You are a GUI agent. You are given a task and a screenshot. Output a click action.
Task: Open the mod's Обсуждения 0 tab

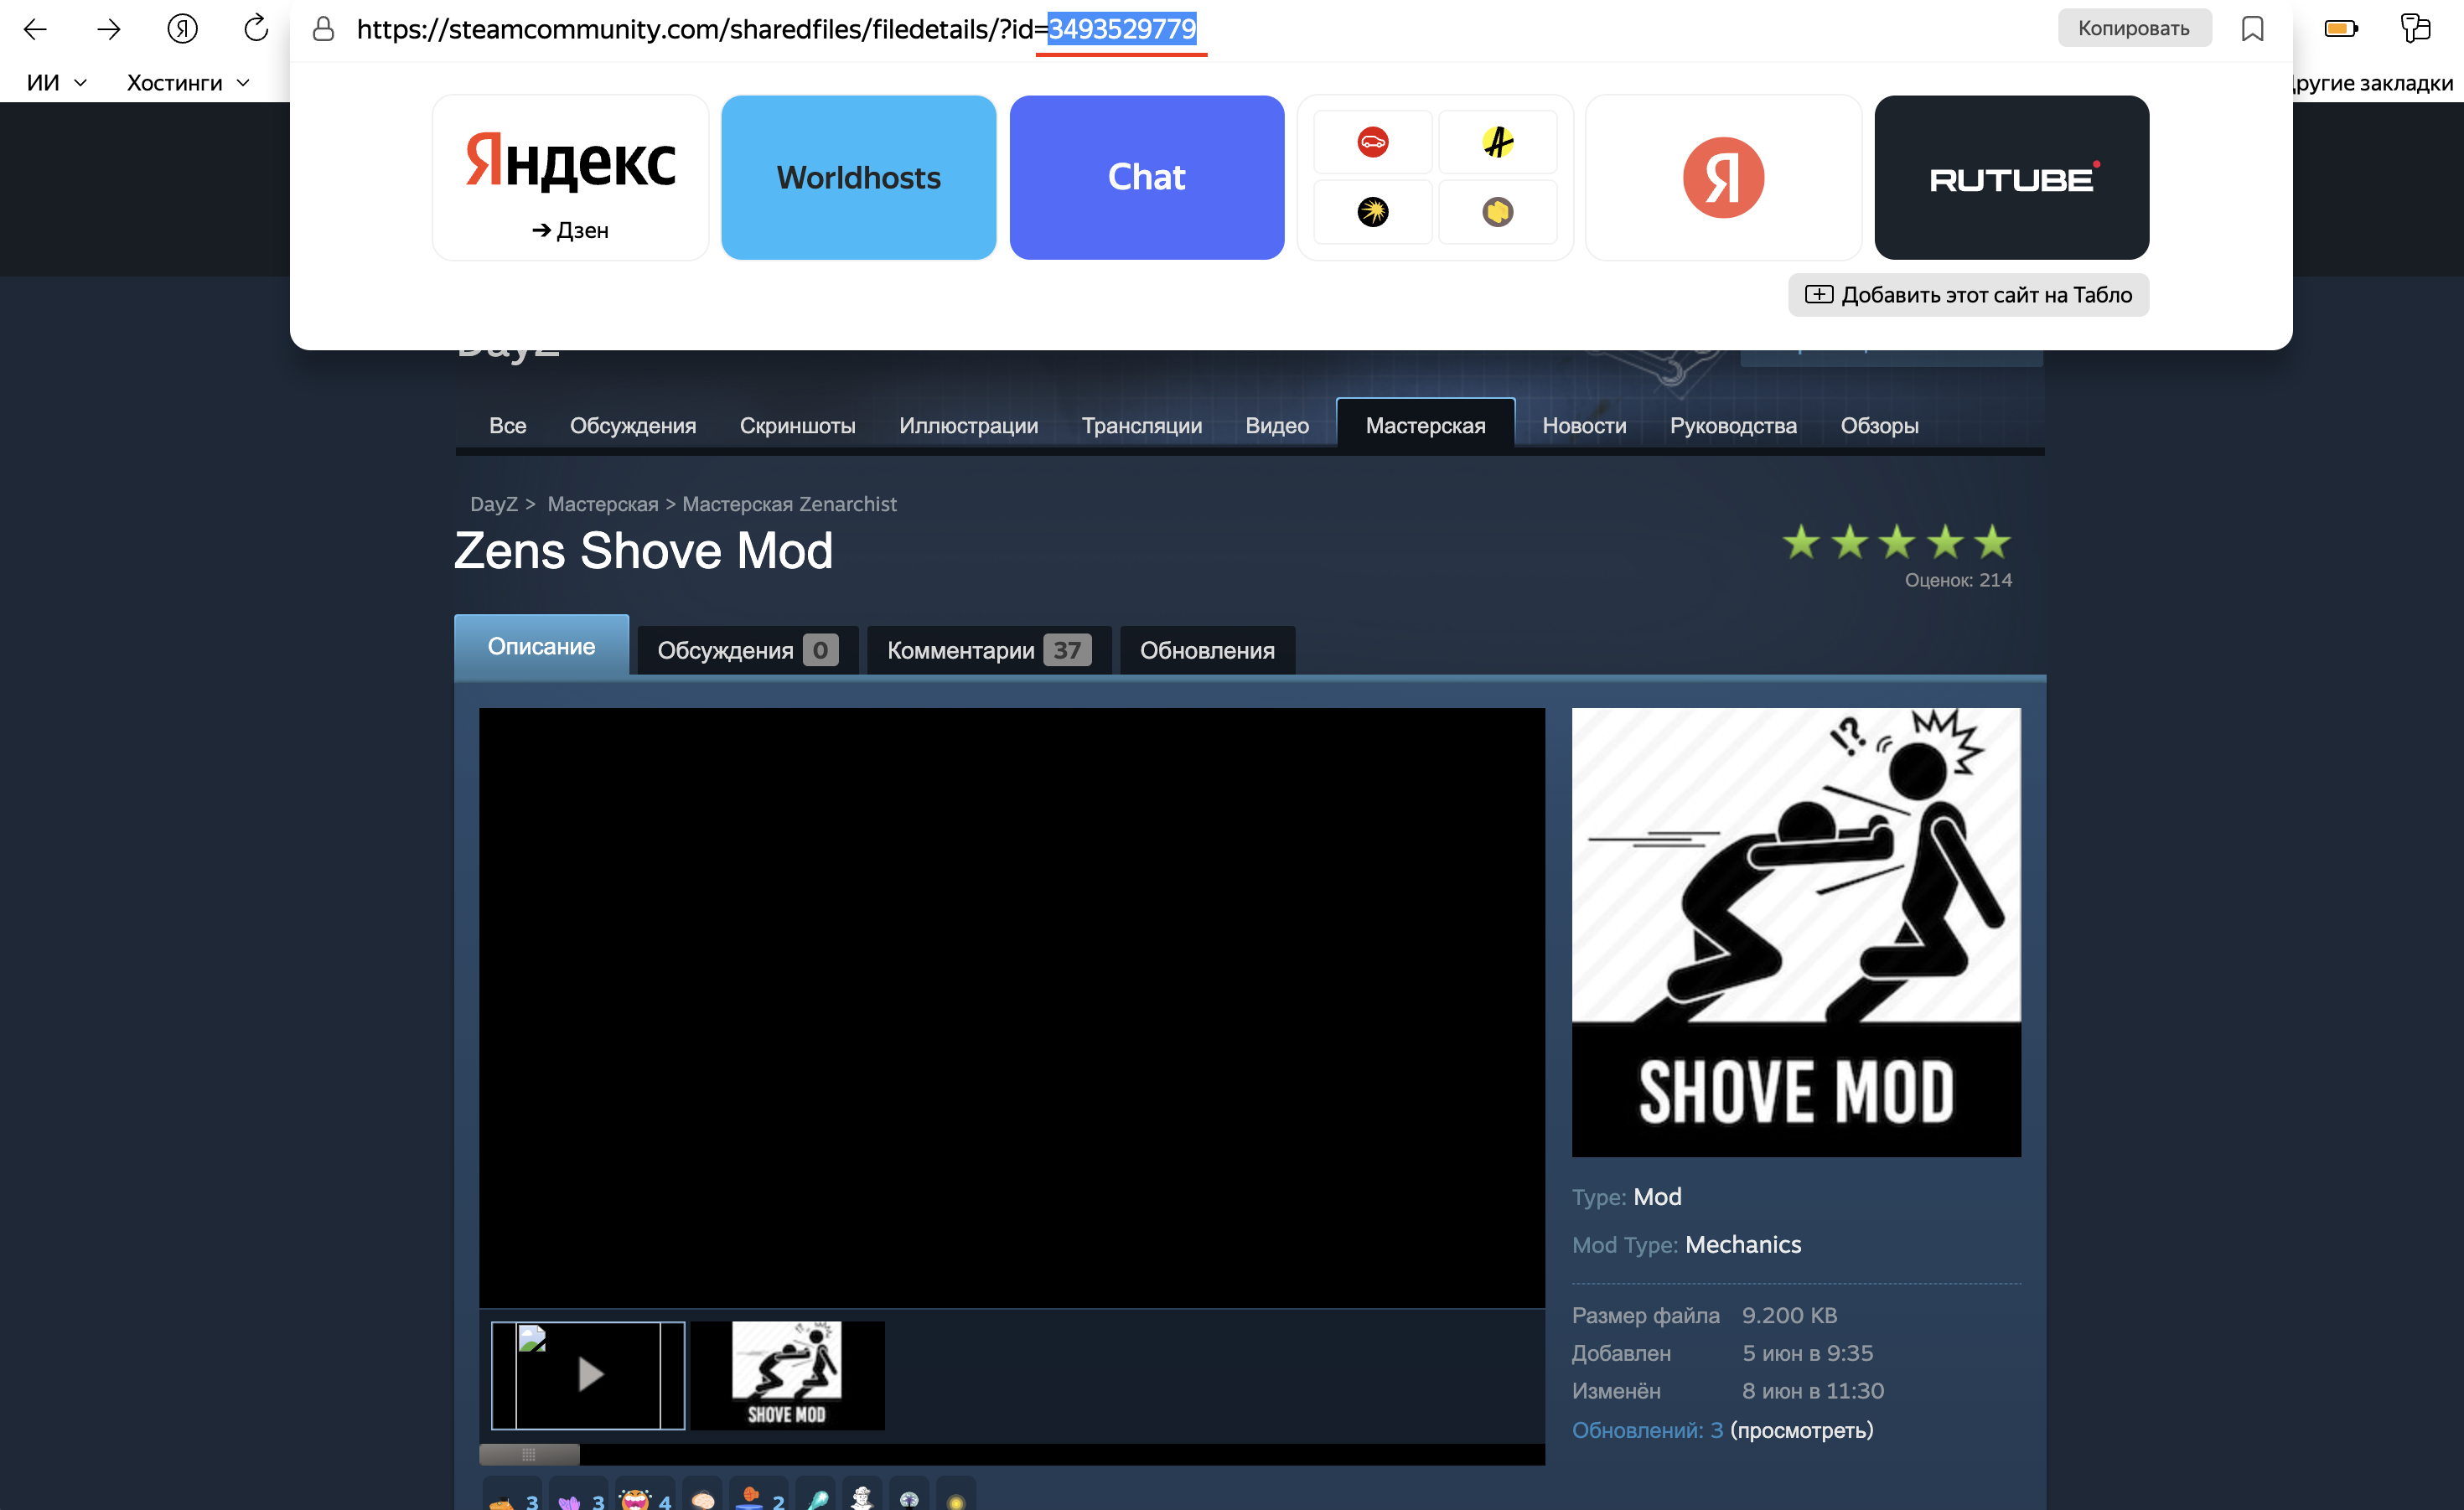point(747,650)
